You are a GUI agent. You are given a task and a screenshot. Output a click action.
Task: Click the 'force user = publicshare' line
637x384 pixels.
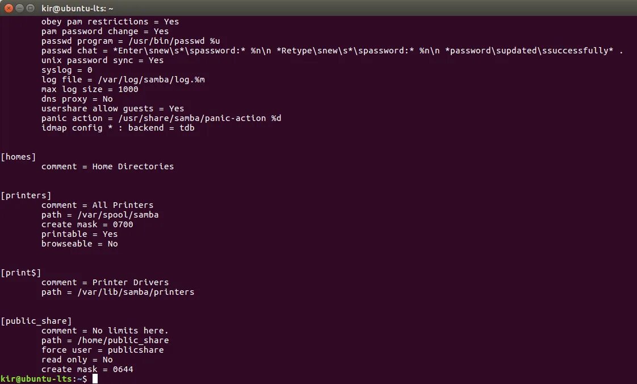(x=102, y=350)
